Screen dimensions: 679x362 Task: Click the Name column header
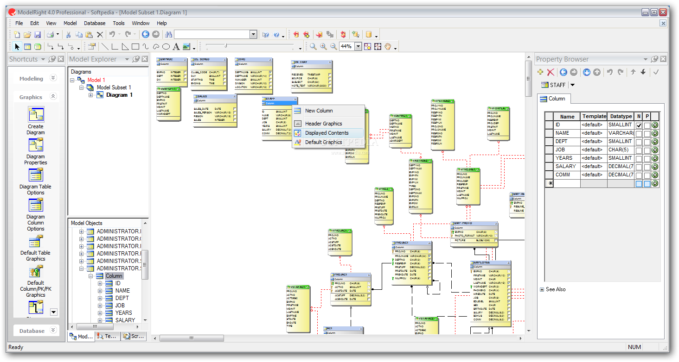(567, 116)
